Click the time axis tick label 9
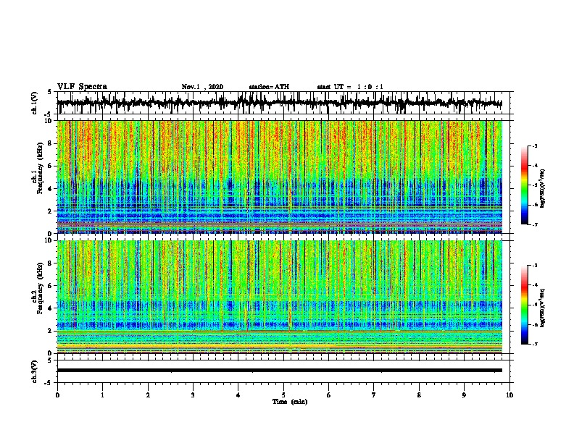Viewport: 574px width, 443px height. point(464,395)
